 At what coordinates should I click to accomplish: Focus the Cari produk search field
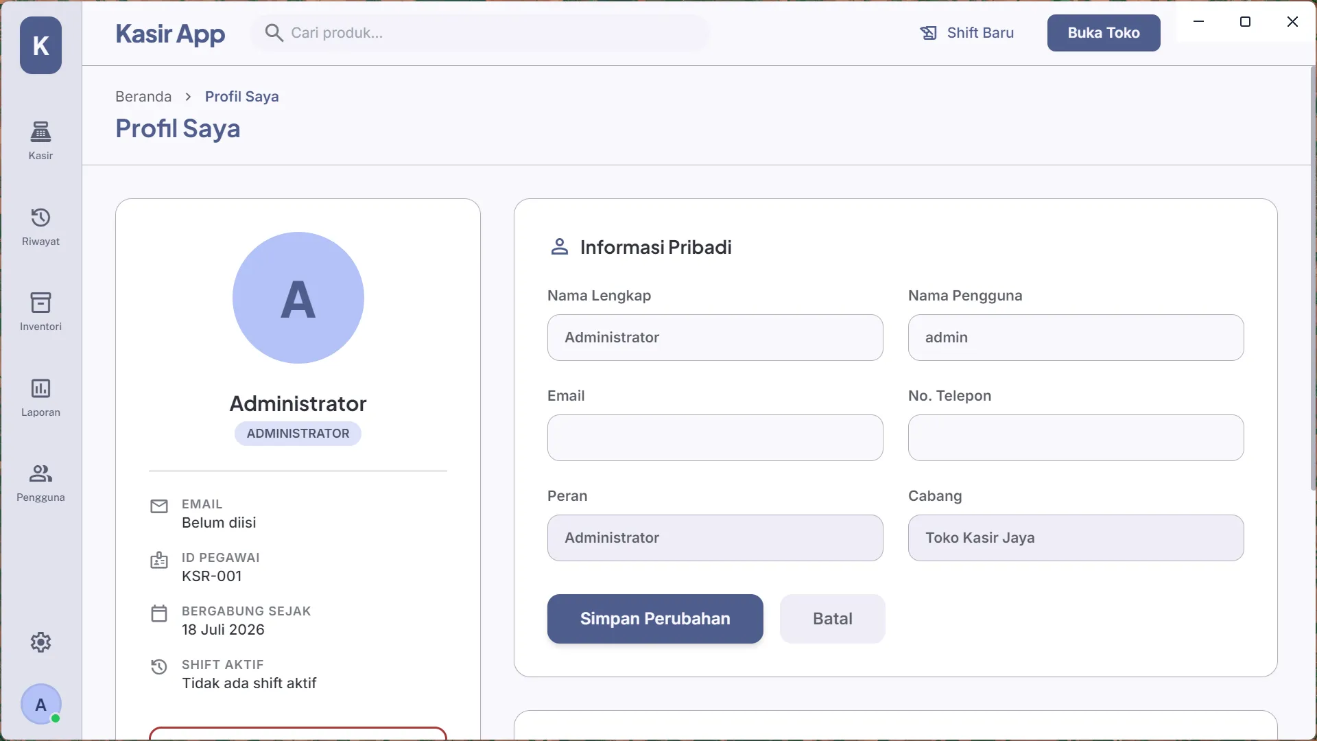480,33
